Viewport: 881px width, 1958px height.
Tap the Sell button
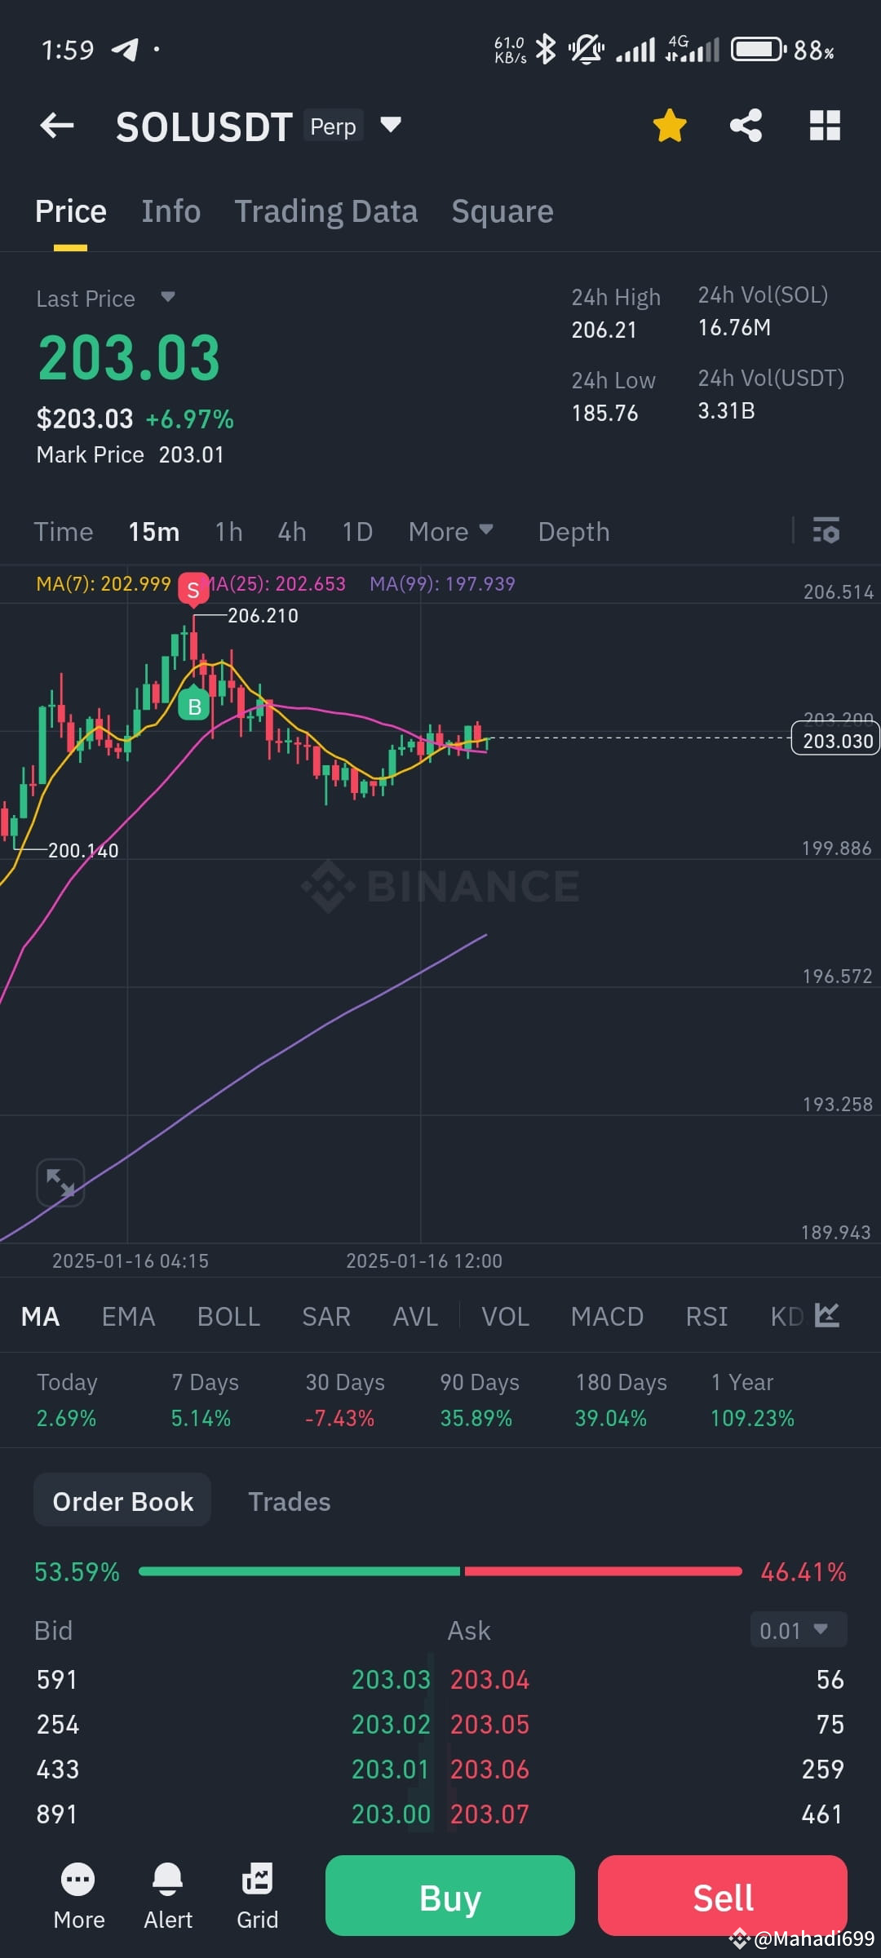tap(723, 1897)
